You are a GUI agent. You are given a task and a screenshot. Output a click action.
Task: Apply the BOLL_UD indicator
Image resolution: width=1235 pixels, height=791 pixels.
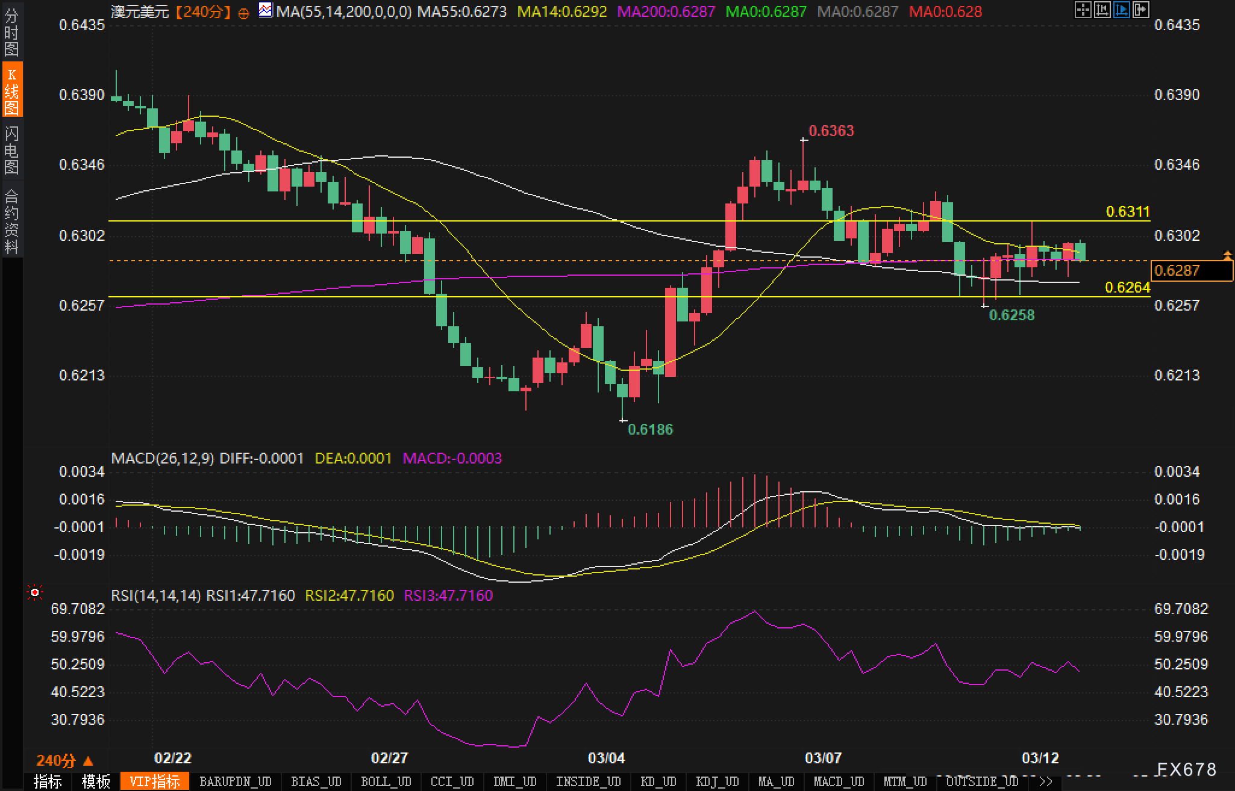click(386, 782)
